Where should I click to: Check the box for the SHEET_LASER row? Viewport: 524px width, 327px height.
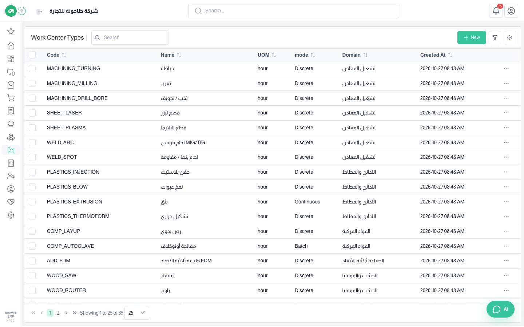tap(32, 113)
